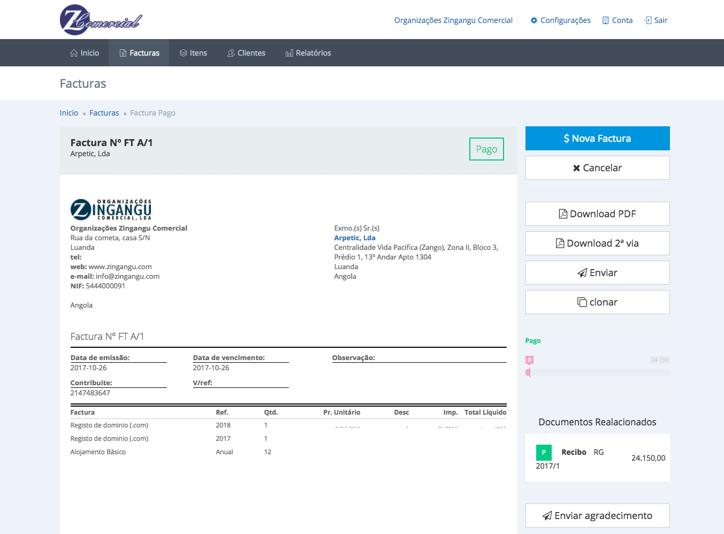Duplicate invoice using clonar
Viewport: 724px width, 534px height.
point(597,302)
